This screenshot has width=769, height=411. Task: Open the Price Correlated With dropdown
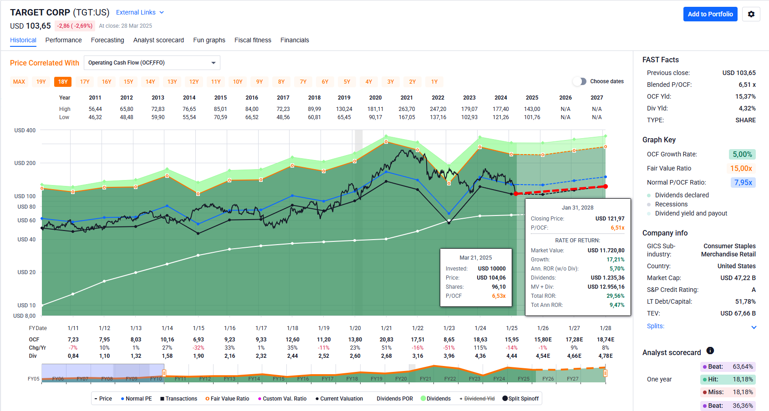point(152,63)
